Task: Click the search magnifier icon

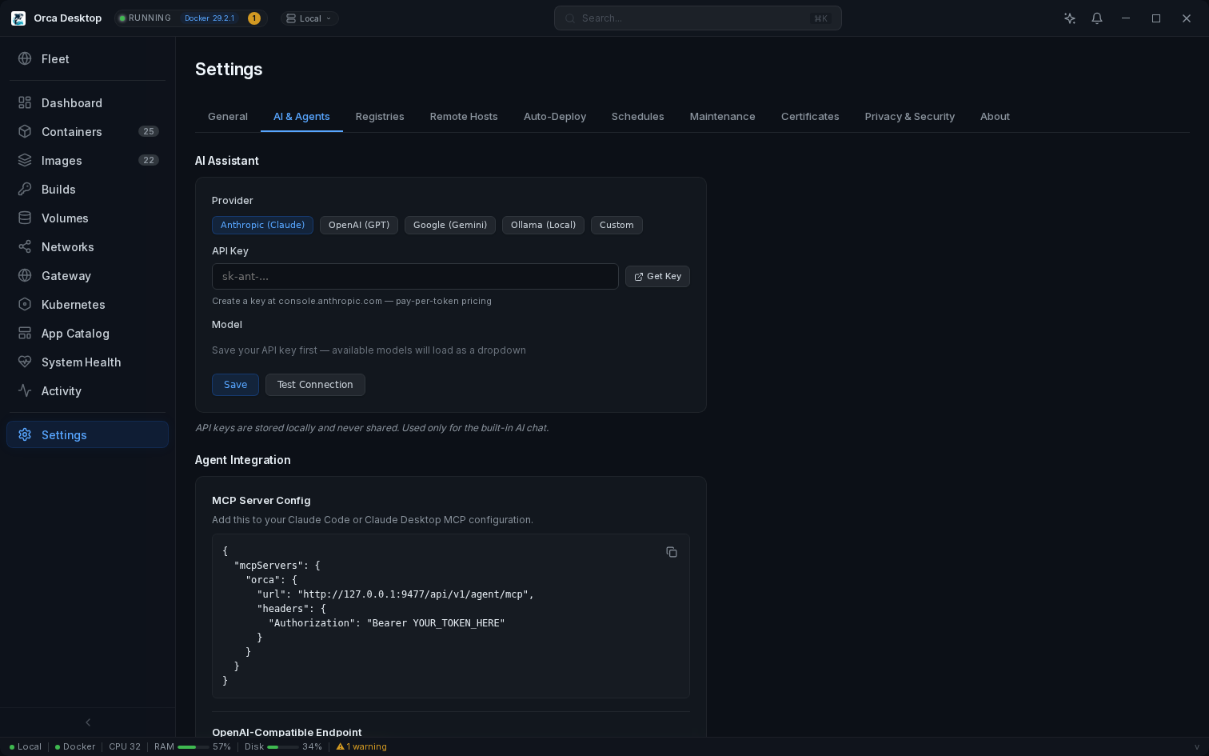Action: tap(569, 18)
